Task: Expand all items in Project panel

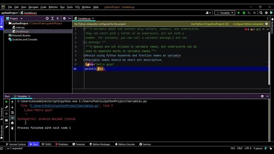Action: click(x=52, y=18)
